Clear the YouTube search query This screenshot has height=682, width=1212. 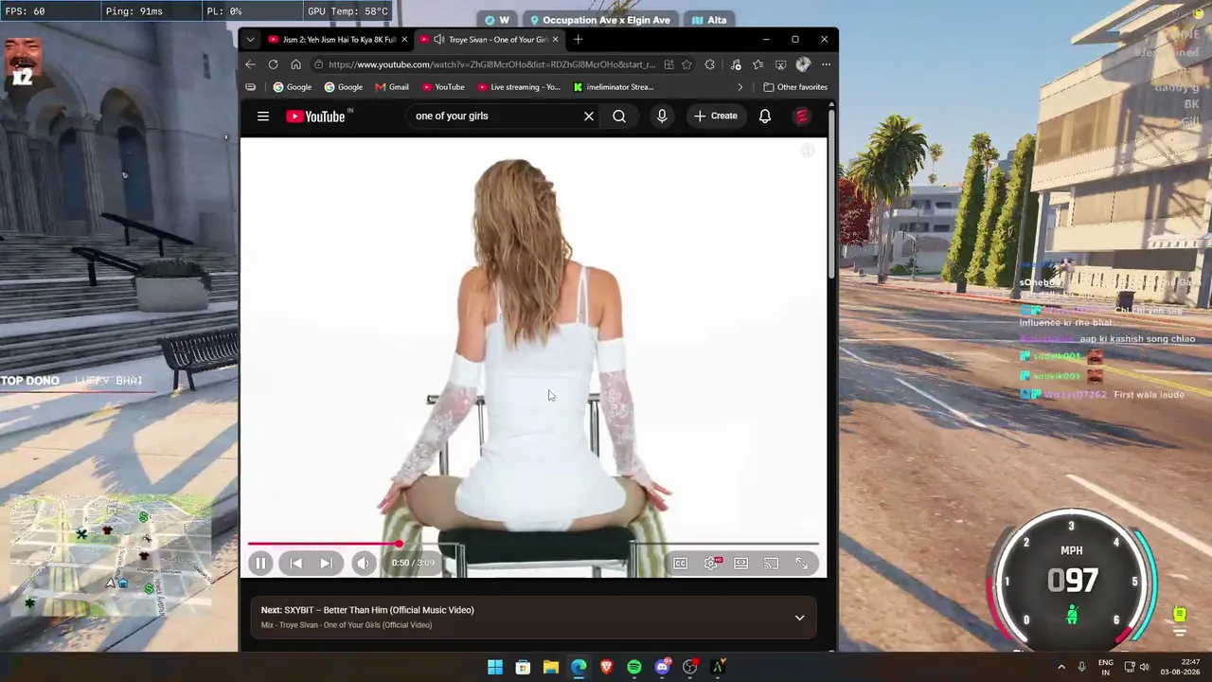(x=589, y=117)
